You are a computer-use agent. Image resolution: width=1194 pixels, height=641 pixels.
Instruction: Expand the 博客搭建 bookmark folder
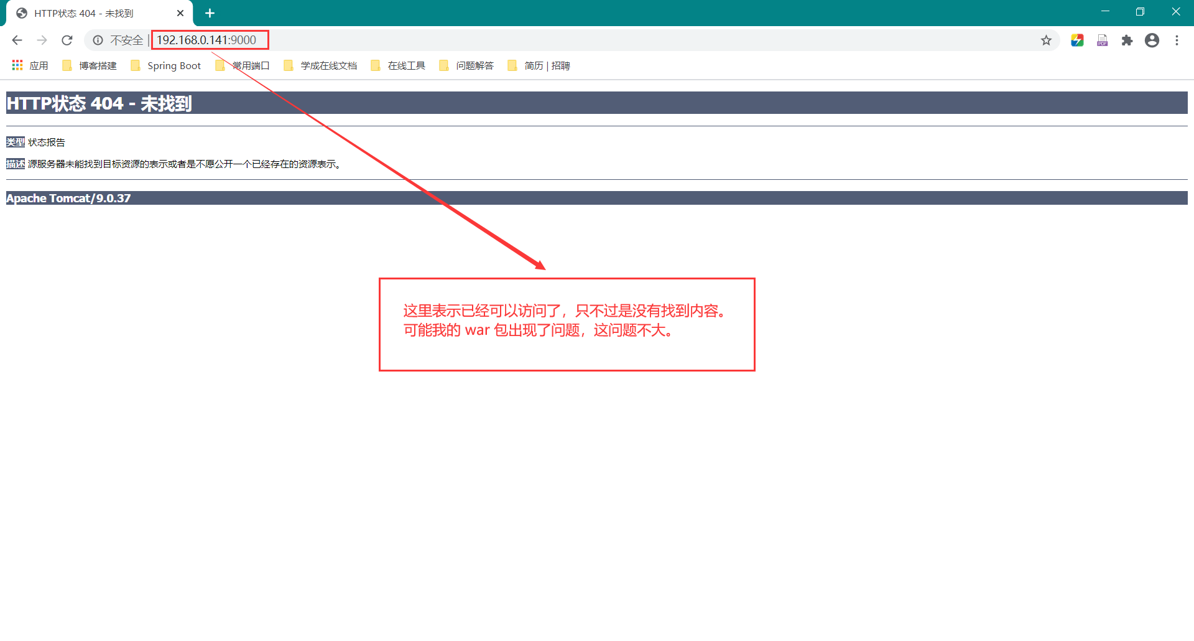click(x=90, y=65)
